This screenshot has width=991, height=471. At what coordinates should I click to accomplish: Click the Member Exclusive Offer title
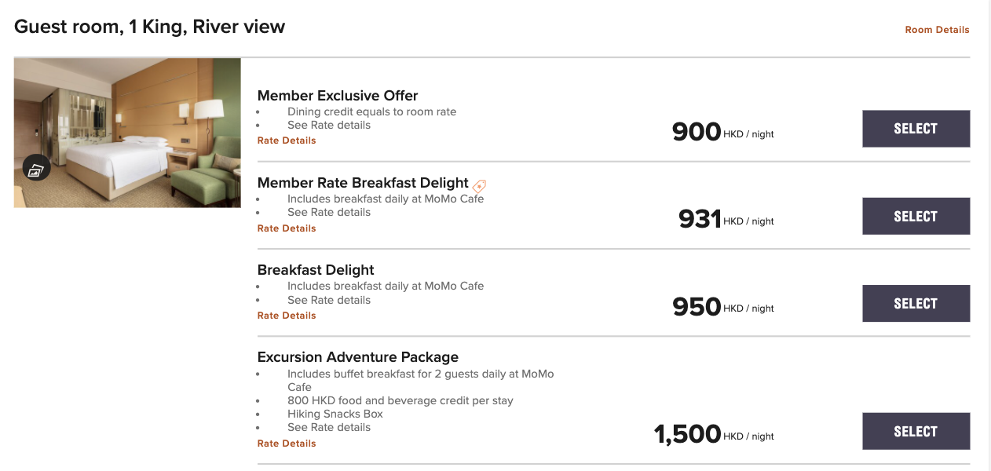(x=338, y=96)
